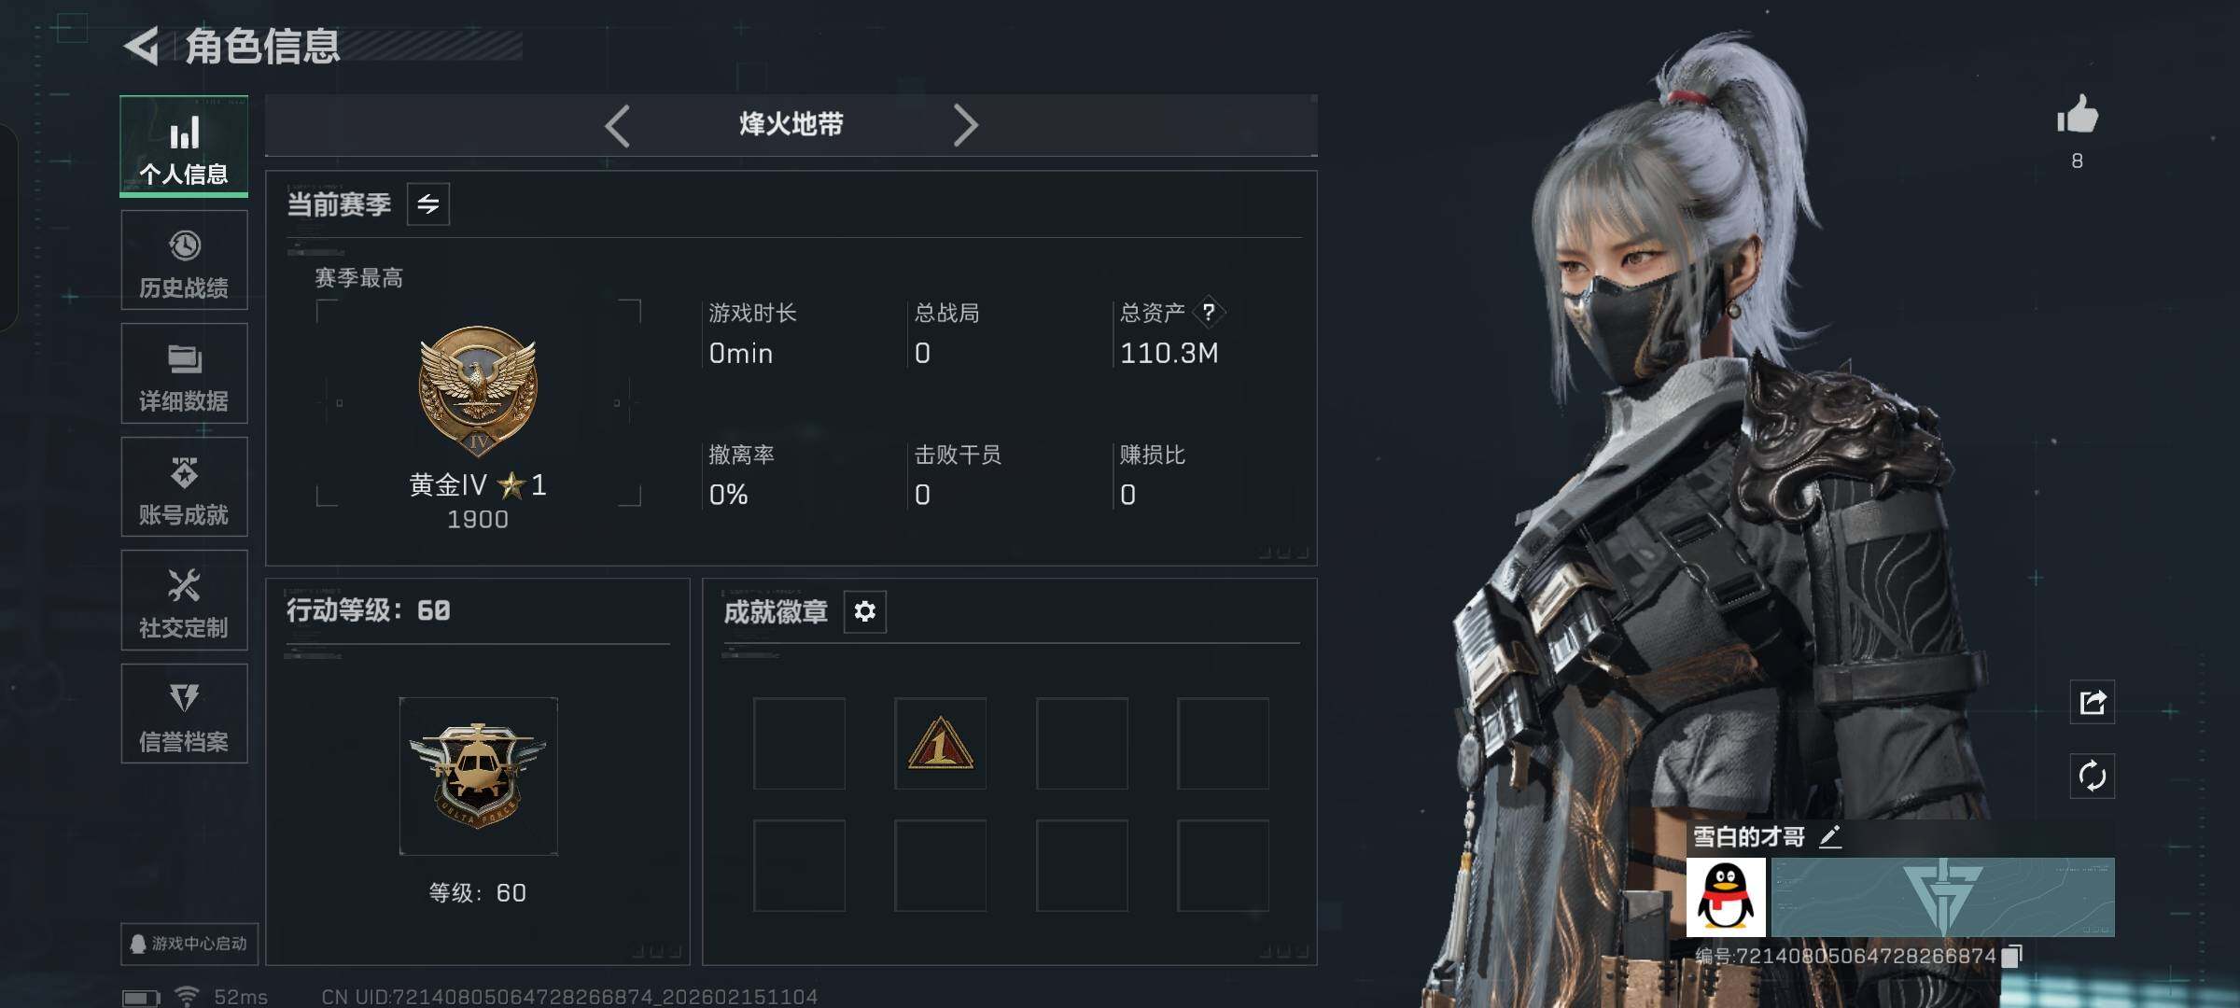Click the rotate refresh icon beside the character
The height and width of the screenshot is (1008, 2240).
point(2093,776)
